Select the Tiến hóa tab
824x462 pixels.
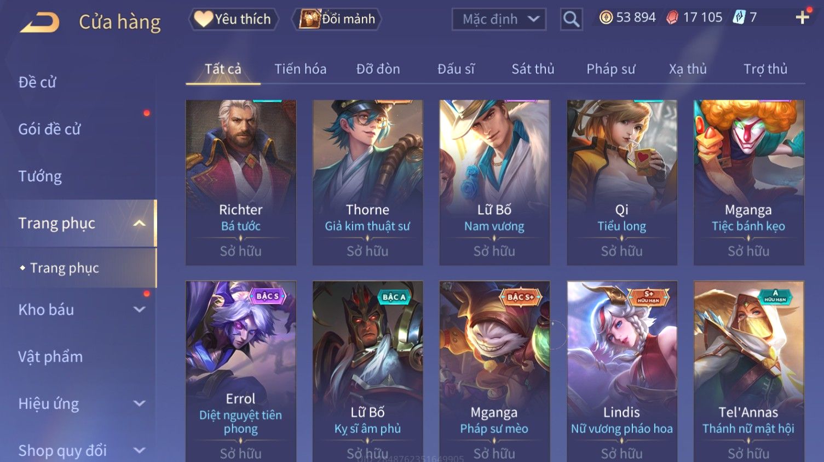click(300, 69)
